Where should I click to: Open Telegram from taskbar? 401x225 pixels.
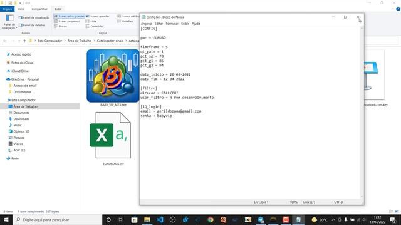click(x=261, y=219)
